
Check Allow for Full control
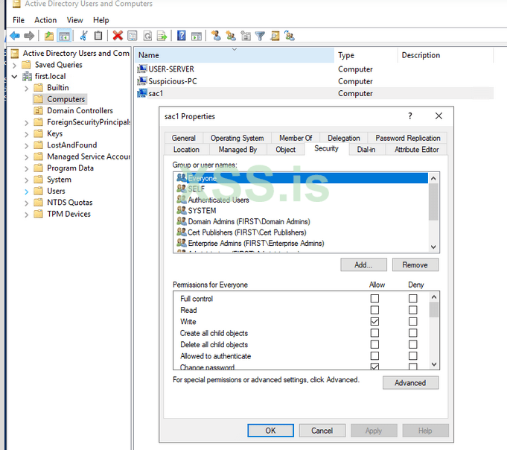[374, 298]
